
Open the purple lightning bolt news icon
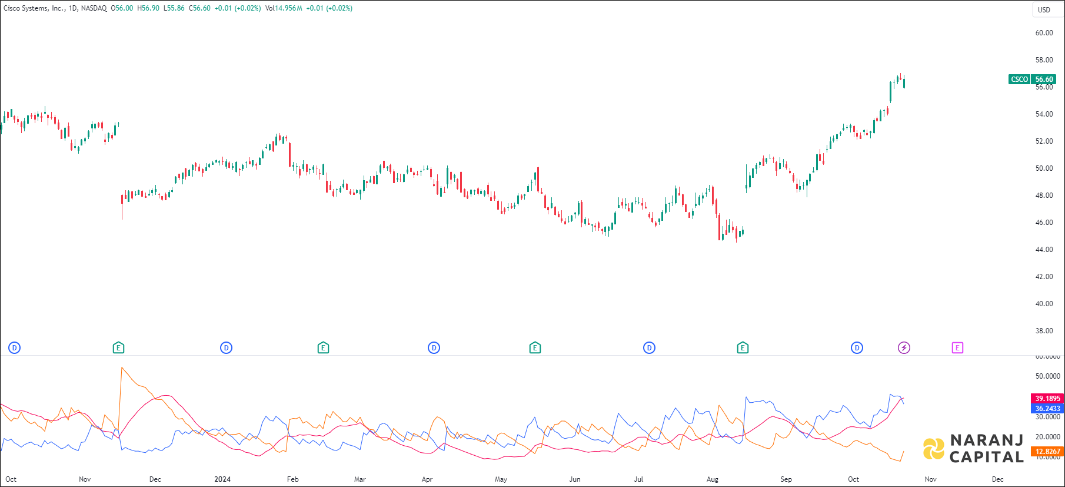904,348
